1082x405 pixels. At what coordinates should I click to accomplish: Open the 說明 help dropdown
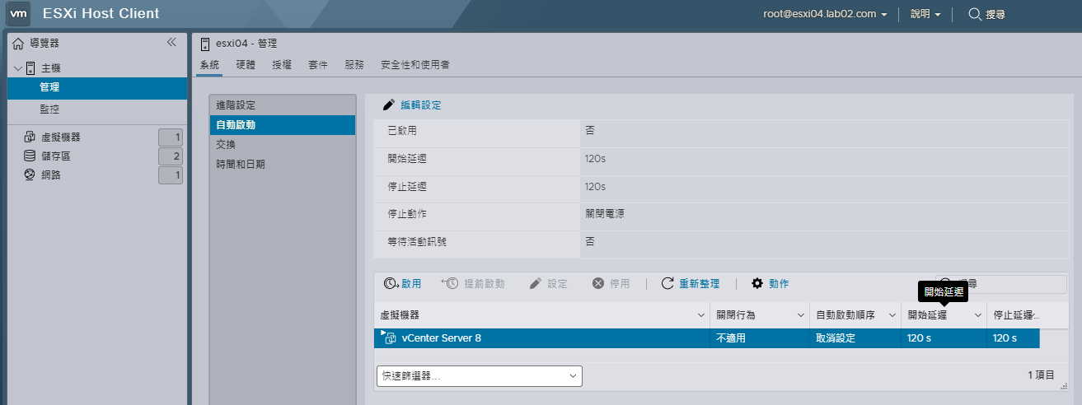coord(925,14)
